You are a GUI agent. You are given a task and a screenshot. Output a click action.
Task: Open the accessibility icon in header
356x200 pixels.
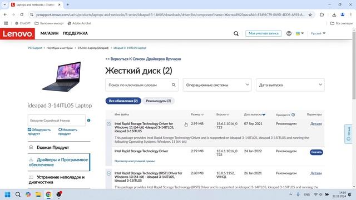click(289, 33)
